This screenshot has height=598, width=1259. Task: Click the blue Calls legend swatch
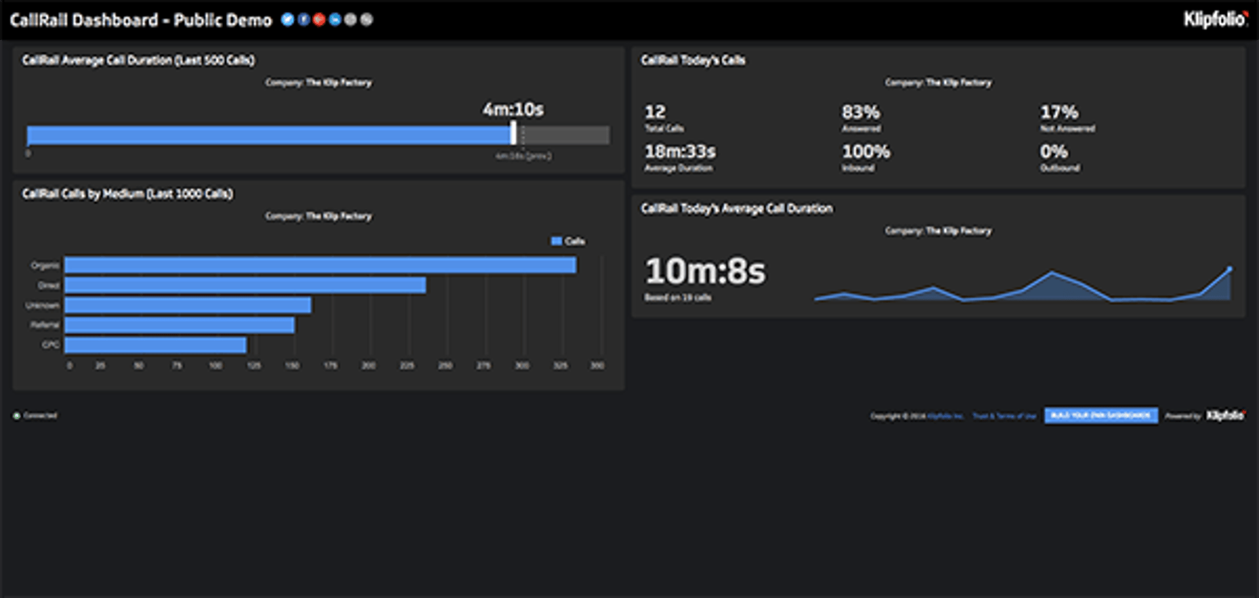coord(557,241)
